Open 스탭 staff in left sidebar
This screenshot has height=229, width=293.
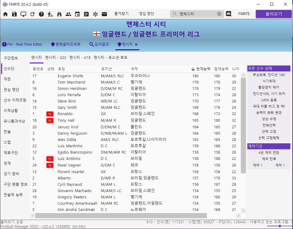[7, 142]
